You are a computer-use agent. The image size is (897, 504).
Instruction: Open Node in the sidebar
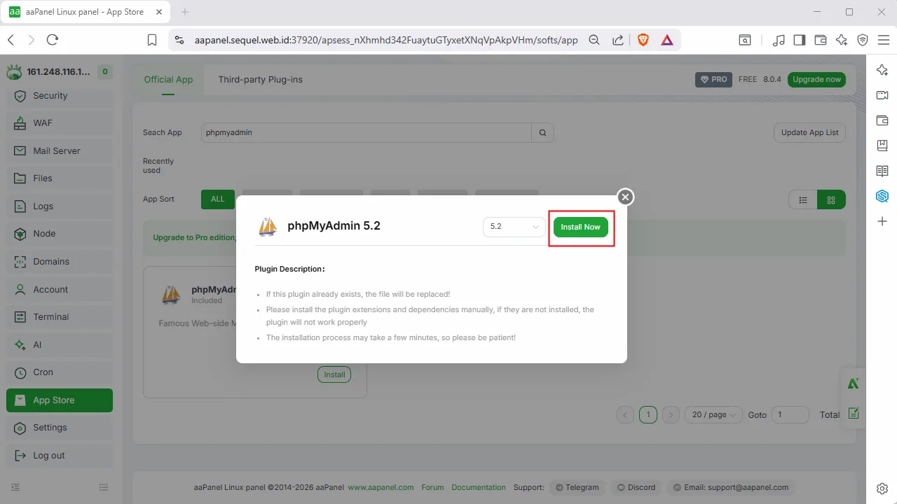point(60,234)
